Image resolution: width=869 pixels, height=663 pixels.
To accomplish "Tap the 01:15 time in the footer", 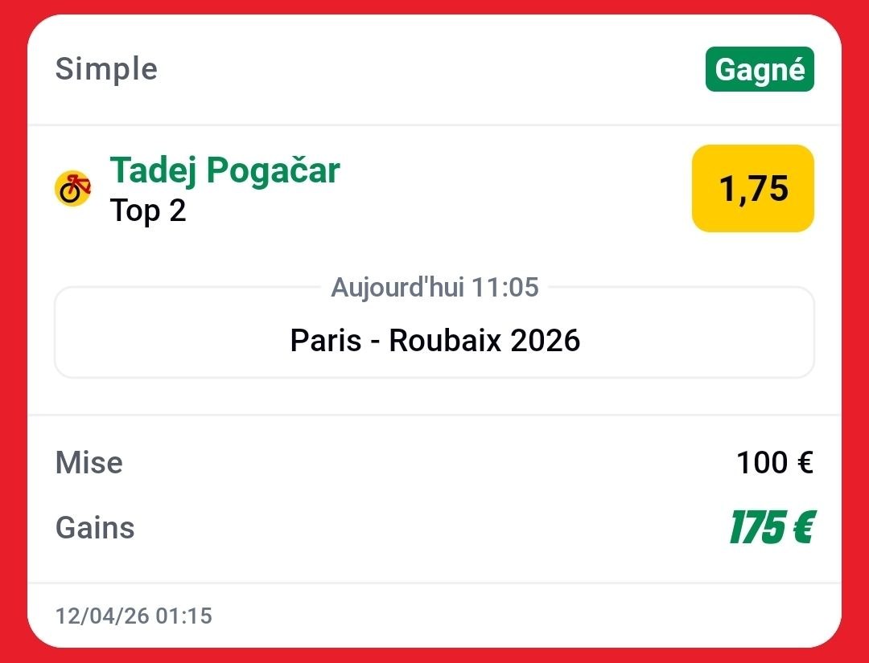I will (183, 616).
